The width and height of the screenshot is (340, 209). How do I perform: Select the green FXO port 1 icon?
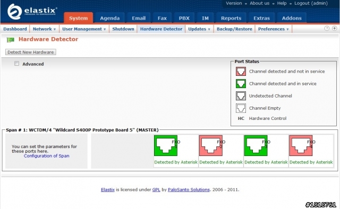(x=166, y=145)
